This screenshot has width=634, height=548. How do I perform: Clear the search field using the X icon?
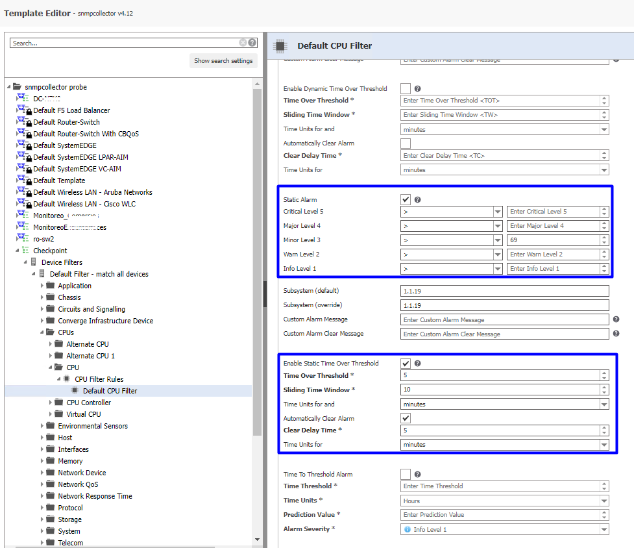(243, 42)
